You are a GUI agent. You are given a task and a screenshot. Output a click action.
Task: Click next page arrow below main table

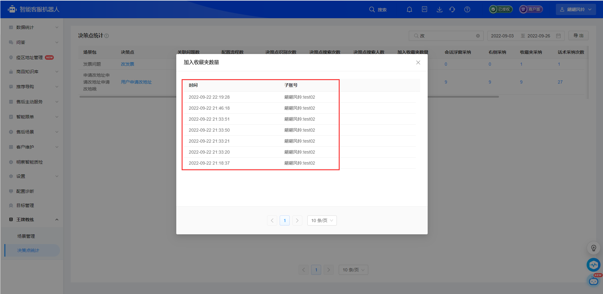pyautogui.click(x=329, y=270)
